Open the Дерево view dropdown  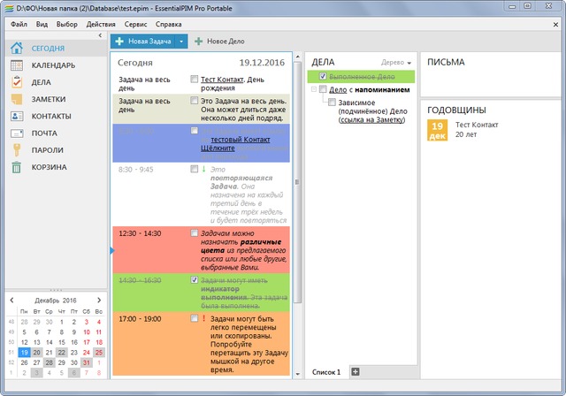point(398,64)
